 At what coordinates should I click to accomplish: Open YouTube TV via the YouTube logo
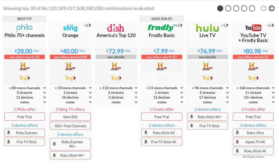point(253,28)
